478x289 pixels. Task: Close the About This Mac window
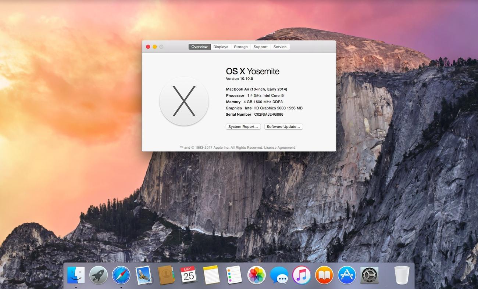coord(148,47)
